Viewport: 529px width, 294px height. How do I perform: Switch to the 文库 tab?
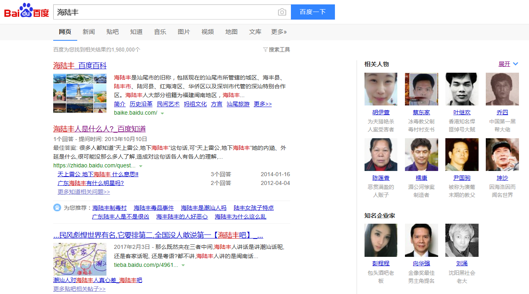(255, 32)
